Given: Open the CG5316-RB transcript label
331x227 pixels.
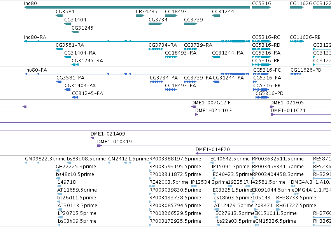Looking at the screenshot, I should pos(266,61).
